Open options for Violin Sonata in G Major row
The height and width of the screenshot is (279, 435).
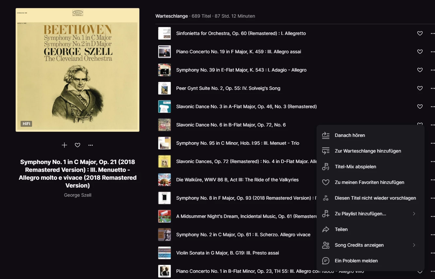[433, 253]
